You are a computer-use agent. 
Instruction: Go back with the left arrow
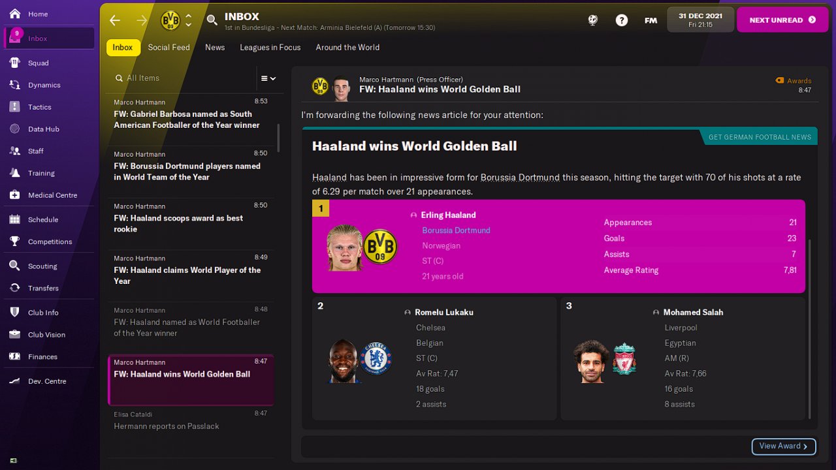click(115, 20)
